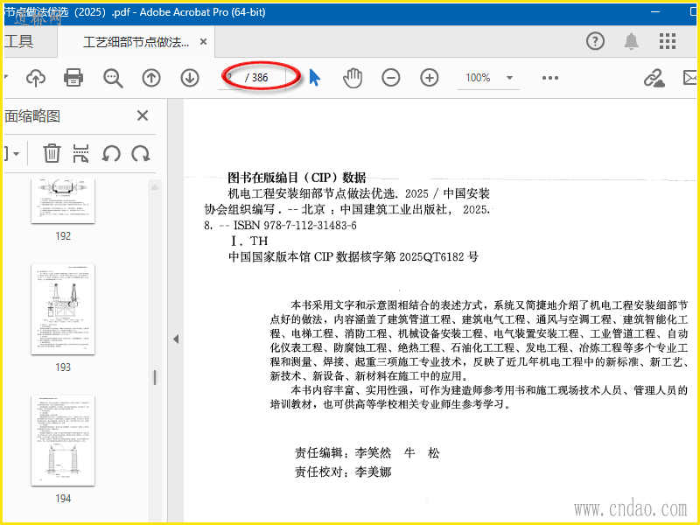The width and height of the screenshot is (700, 525).
Task: Close the page thumbnails panel
Action: 143,116
